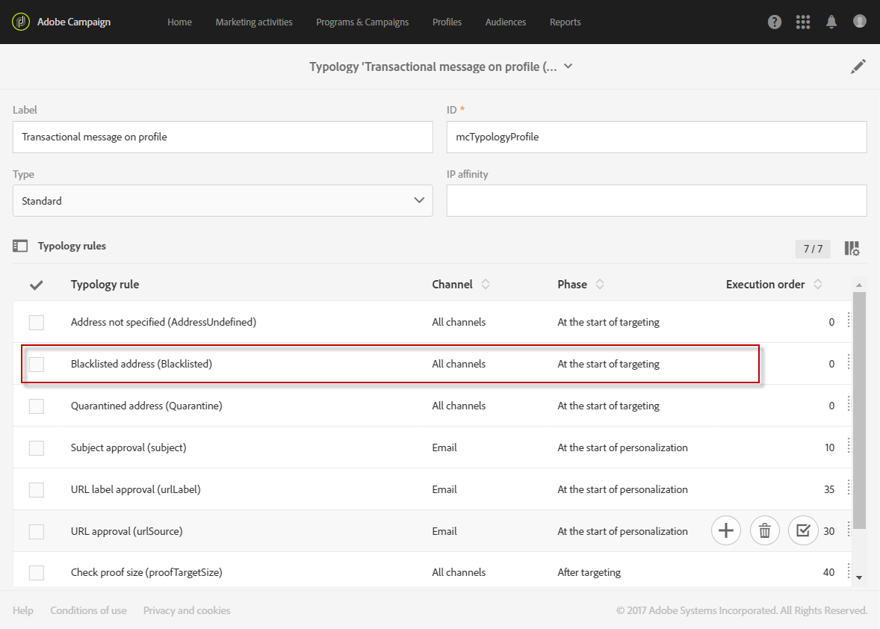The height and width of the screenshot is (629, 880).
Task: Open the help question mark icon
Action: pos(775,22)
